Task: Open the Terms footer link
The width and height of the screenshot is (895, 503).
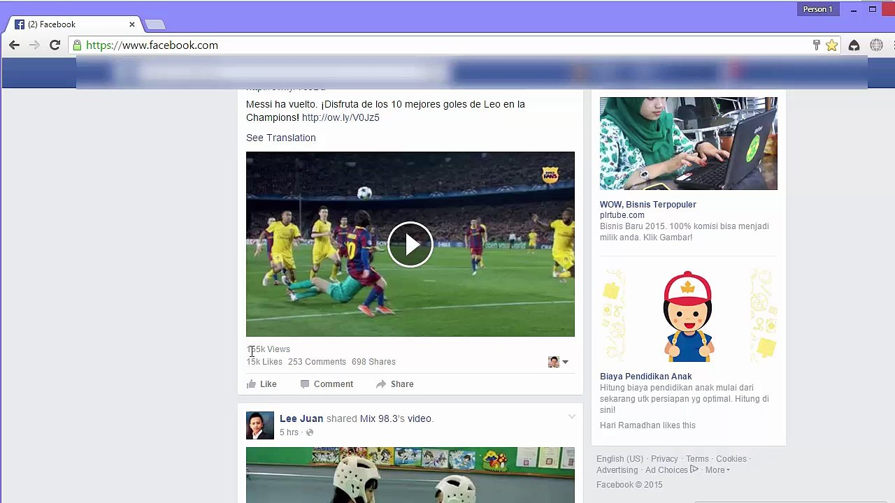Action: [x=697, y=459]
